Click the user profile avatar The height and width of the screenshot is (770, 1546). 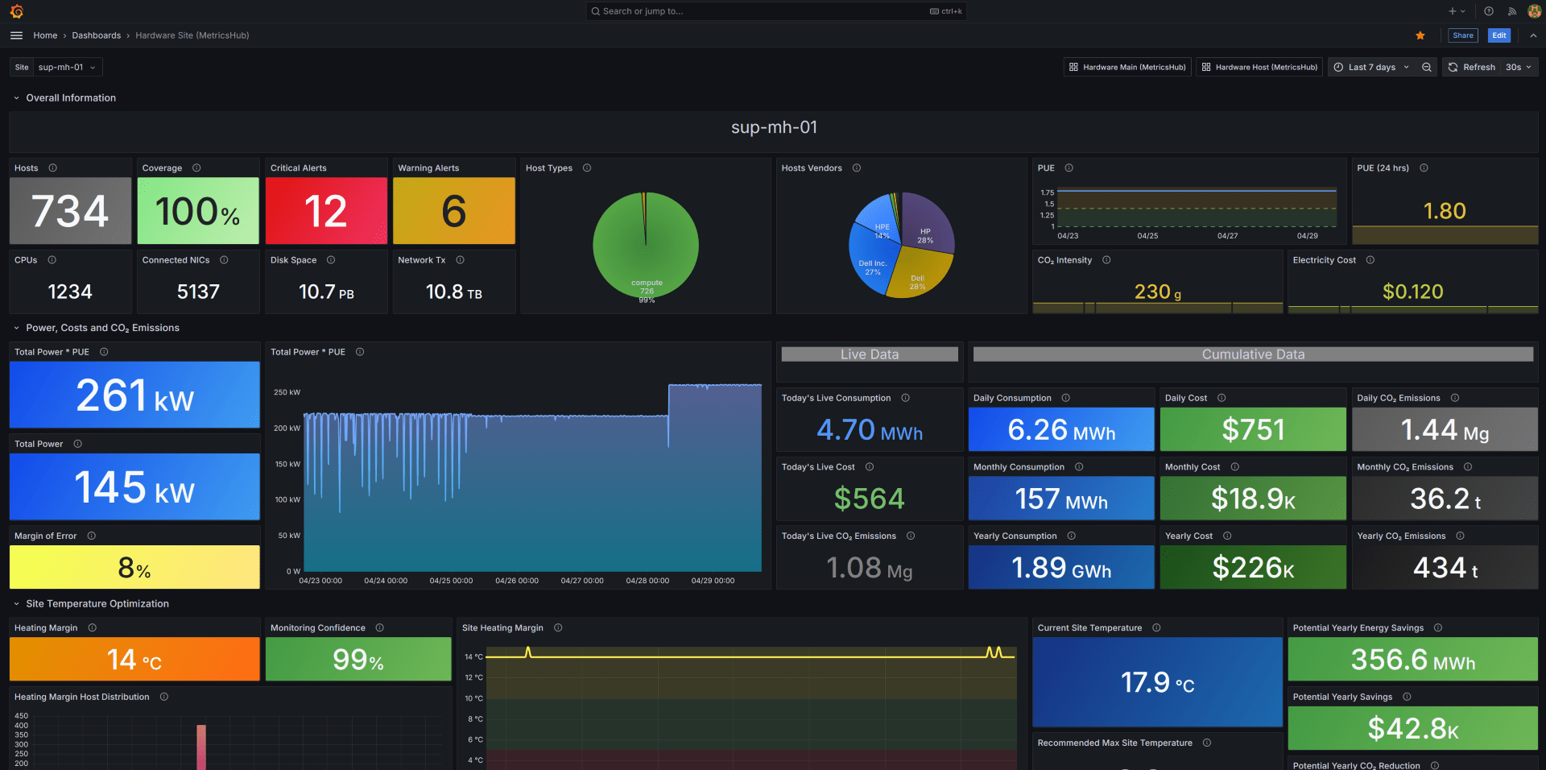click(1534, 11)
